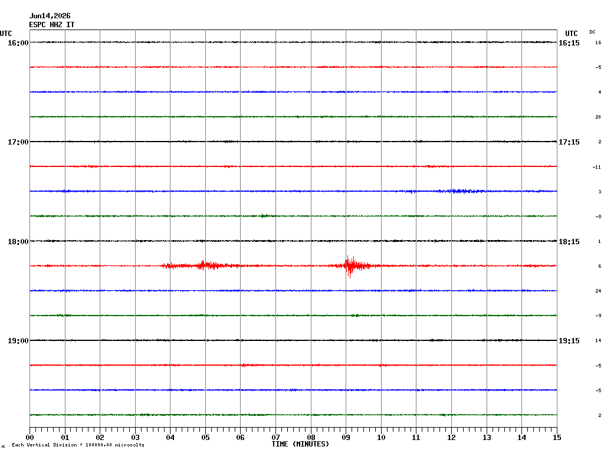This screenshot has width=604, height=453.
Task: Click the '07' minute axis label
Action: pyautogui.click(x=276, y=438)
